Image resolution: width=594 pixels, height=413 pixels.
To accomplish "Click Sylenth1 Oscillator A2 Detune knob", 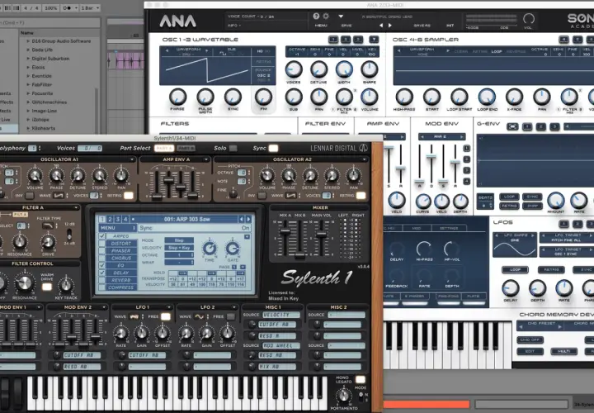I will pos(310,176).
